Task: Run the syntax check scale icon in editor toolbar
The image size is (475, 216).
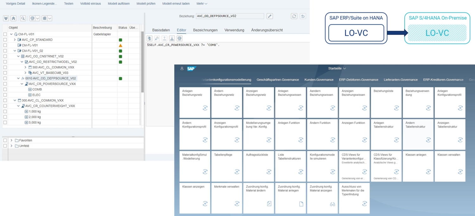Action: pos(150,38)
